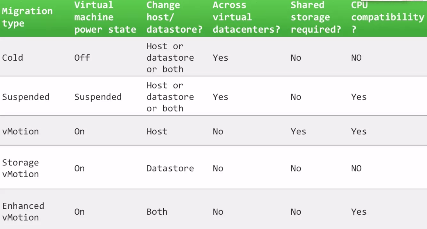Click Cold row's "Host or datastore or both"
The height and width of the screenshot is (229, 427).
pos(170,58)
